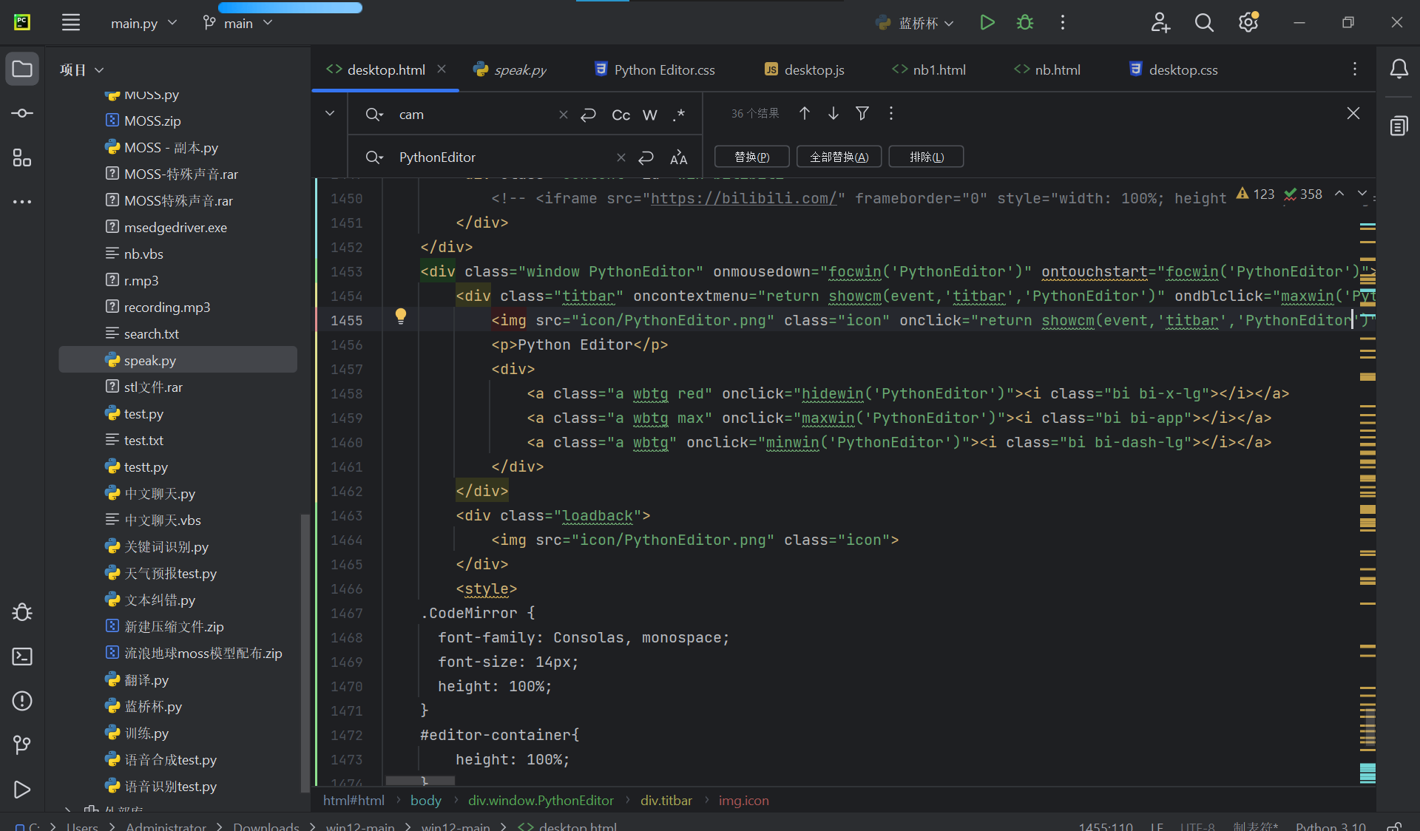
Task: Open search everywhere magnifier icon
Action: coord(1204,23)
